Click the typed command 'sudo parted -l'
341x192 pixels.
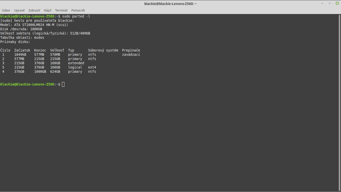click(x=76, y=16)
